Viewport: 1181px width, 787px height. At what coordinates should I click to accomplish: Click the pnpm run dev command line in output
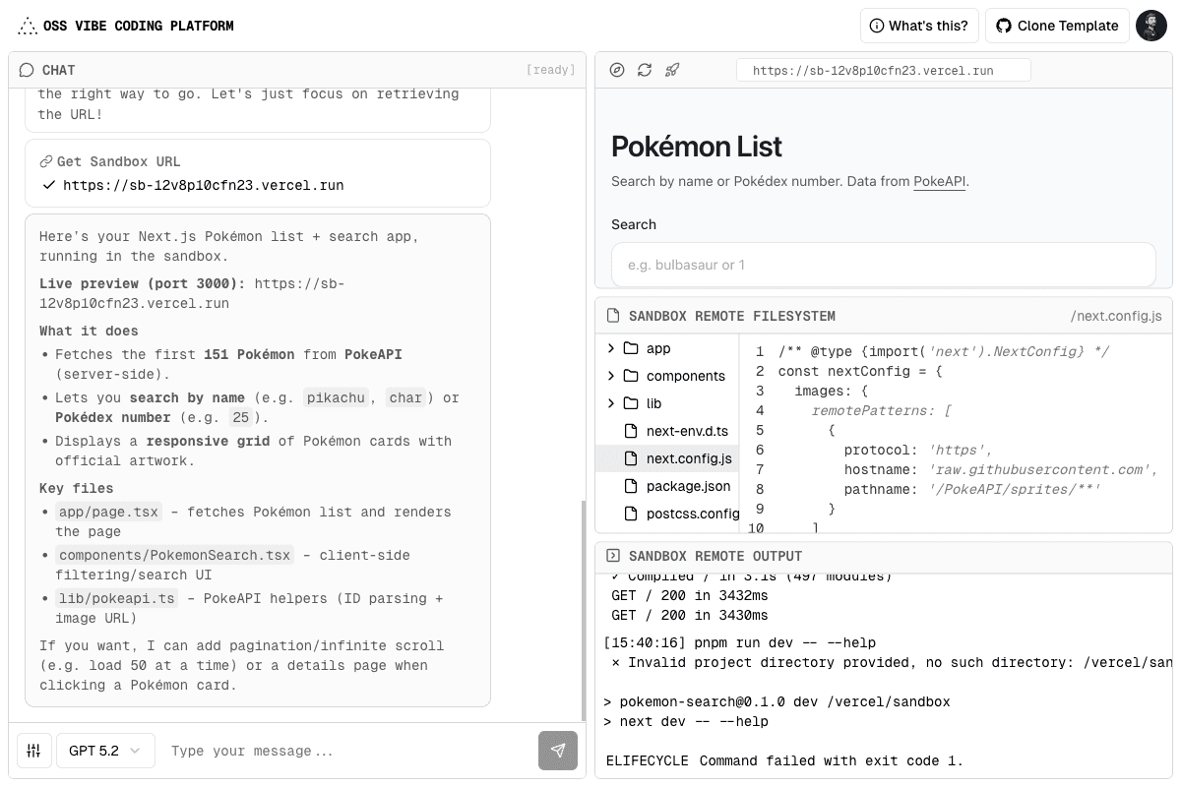coord(739,642)
